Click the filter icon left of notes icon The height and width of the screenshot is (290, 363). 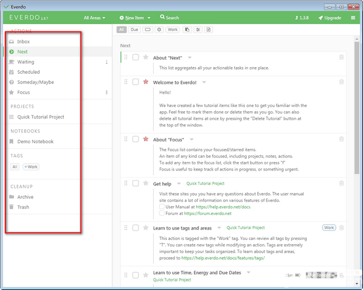[x=198, y=30]
